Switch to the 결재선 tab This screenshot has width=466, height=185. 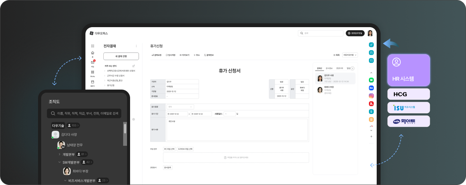[x=320, y=68]
